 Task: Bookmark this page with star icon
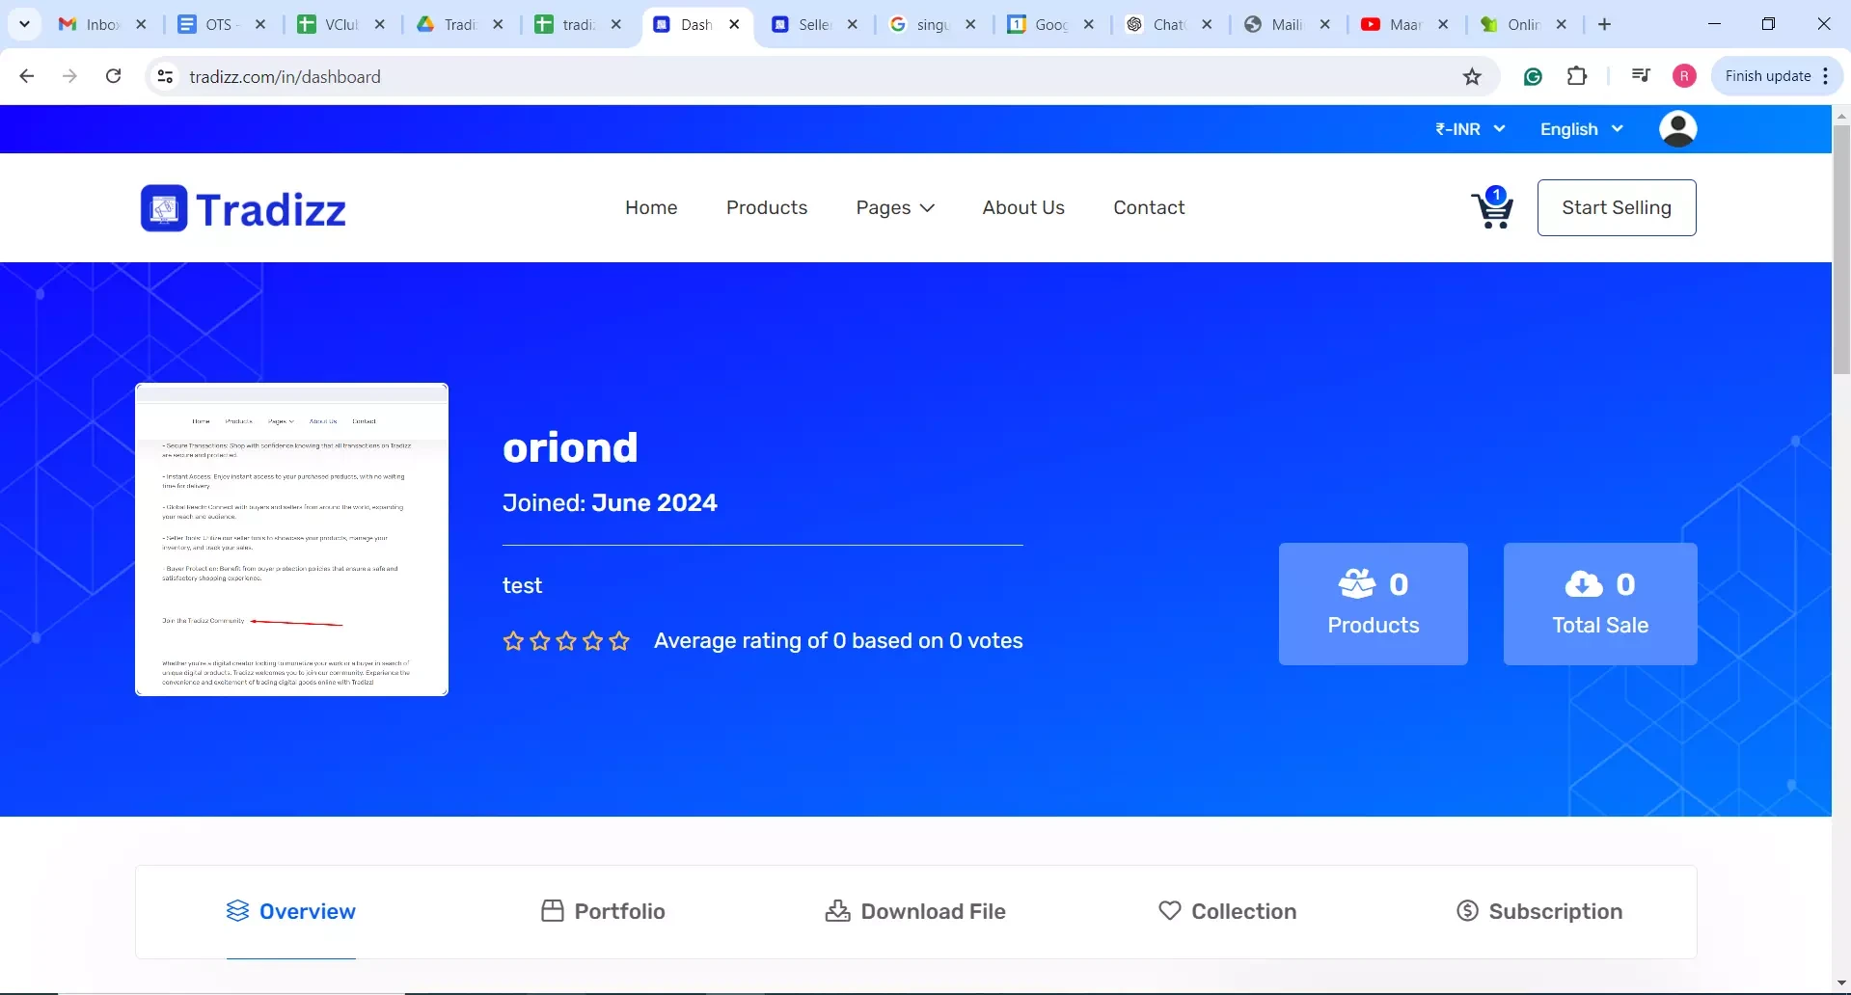(1472, 77)
